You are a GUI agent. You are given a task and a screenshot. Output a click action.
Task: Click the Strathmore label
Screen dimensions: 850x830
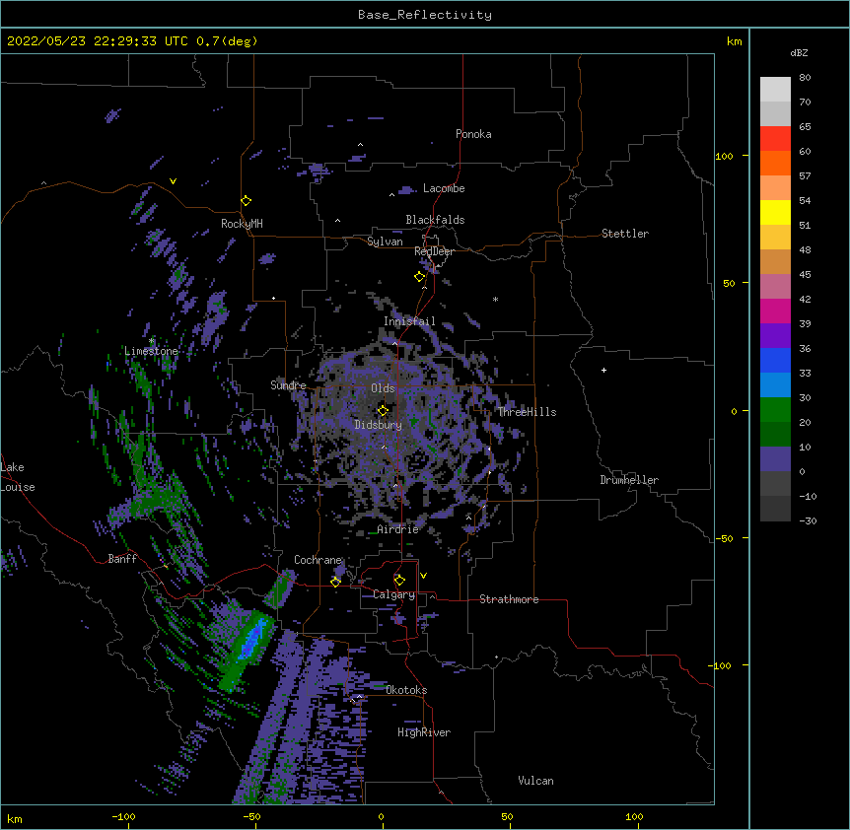509,599
